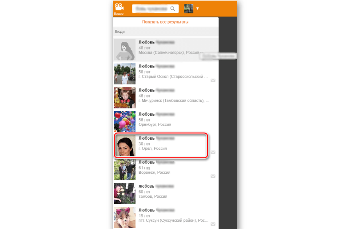Click the envelope icon for the Воронеж result

pyautogui.click(x=213, y=177)
